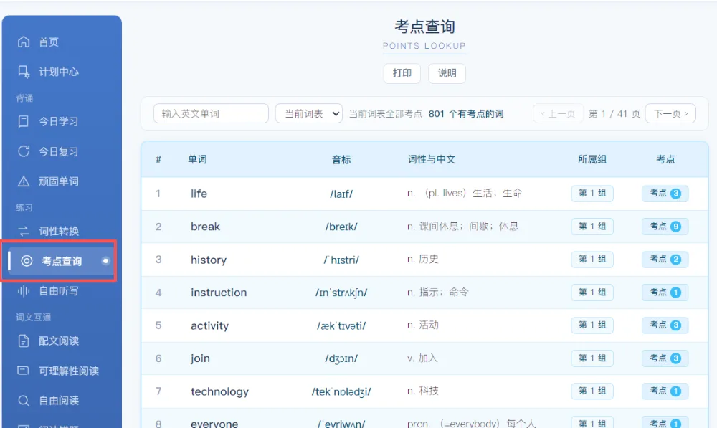Open 考点 1 badge for technology
The image size is (717, 428).
665,391
